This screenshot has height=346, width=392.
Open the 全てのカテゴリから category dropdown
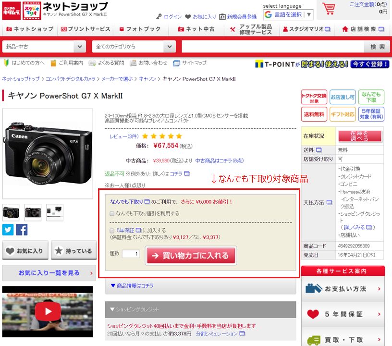point(134,47)
